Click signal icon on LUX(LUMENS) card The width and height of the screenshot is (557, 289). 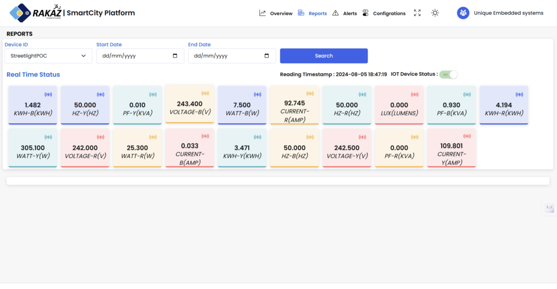[414, 95]
